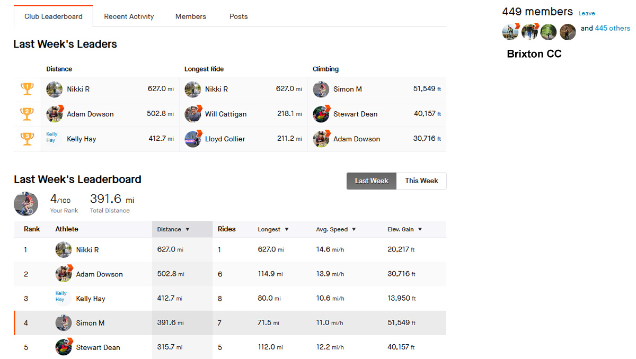Sort leaderboard by Distance column
Viewport: 636px width, 359px height.
(x=173, y=229)
